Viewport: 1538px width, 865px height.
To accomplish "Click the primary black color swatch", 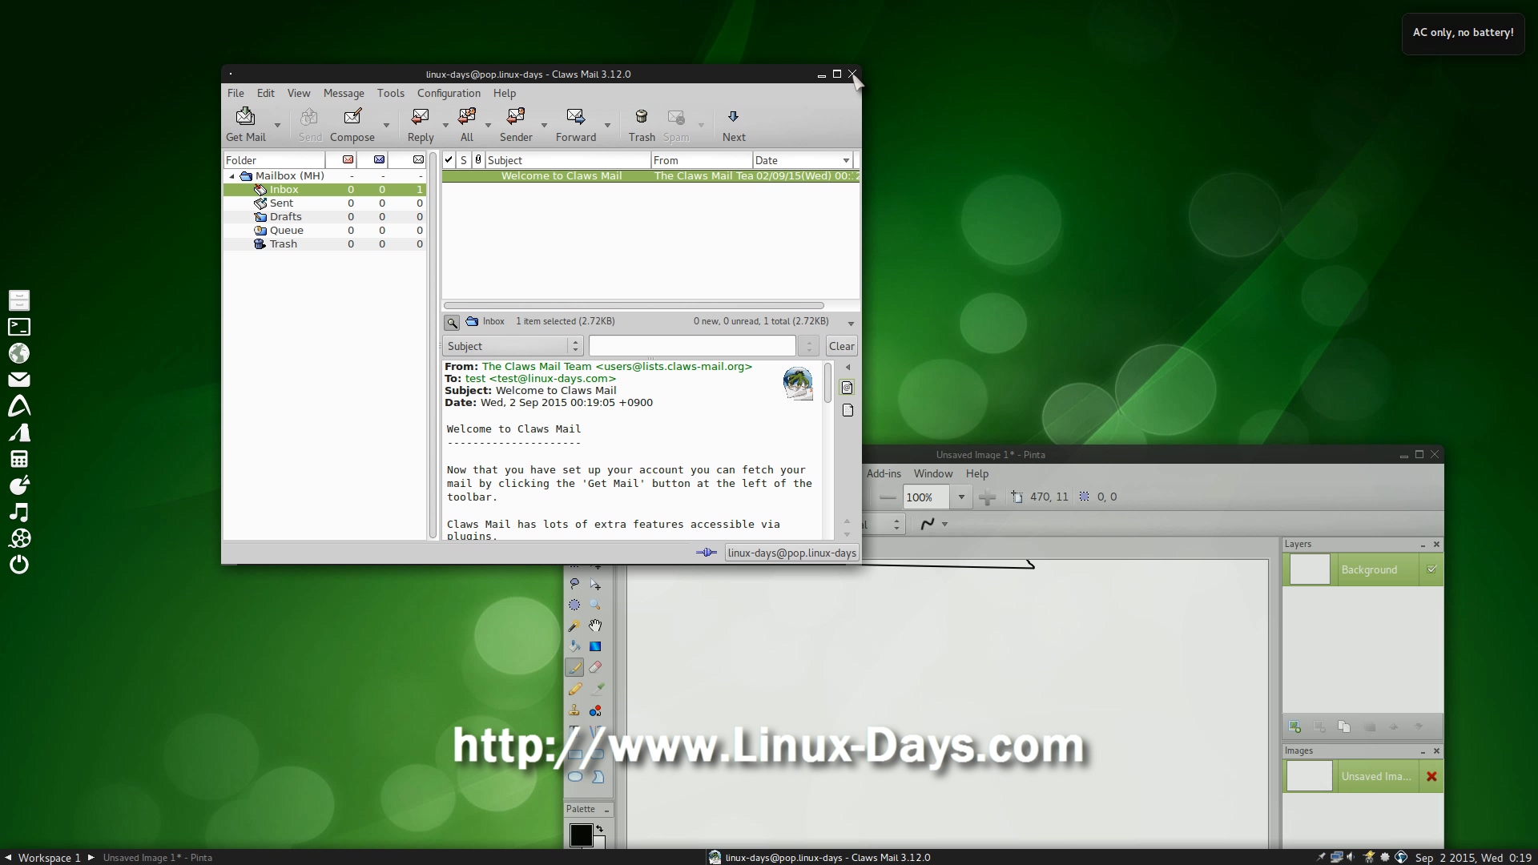I will click(x=580, y=835).
